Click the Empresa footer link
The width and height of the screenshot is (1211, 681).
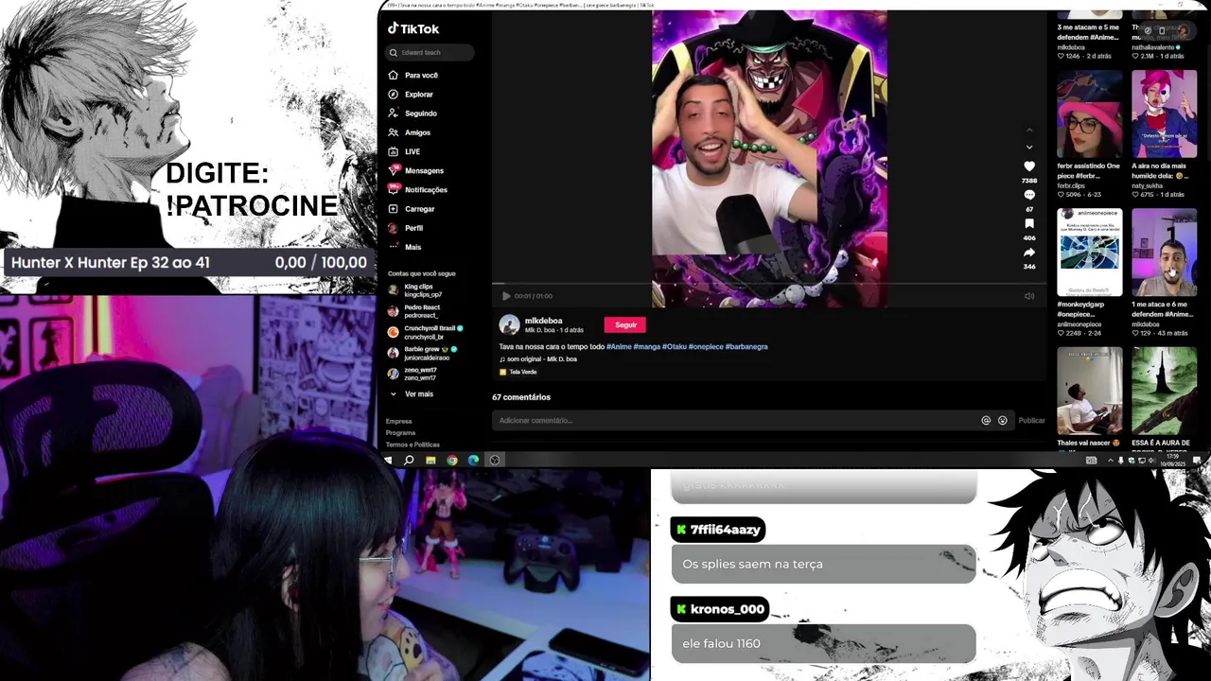(398, 422)
